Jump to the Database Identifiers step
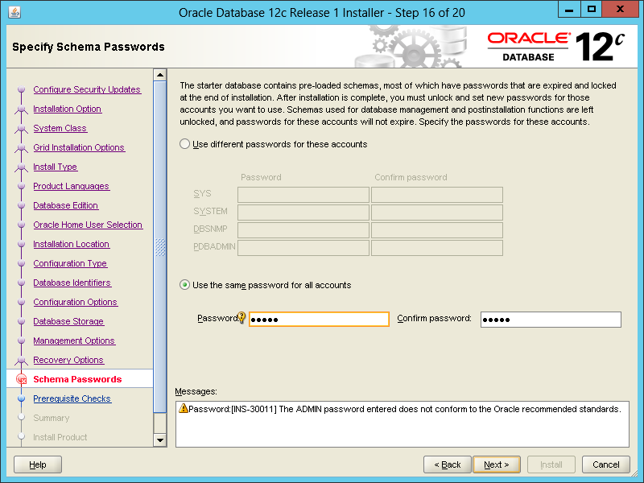644x483 pixels. 72,283
